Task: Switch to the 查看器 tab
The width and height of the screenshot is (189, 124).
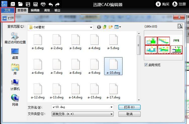Action: [22, 10]
